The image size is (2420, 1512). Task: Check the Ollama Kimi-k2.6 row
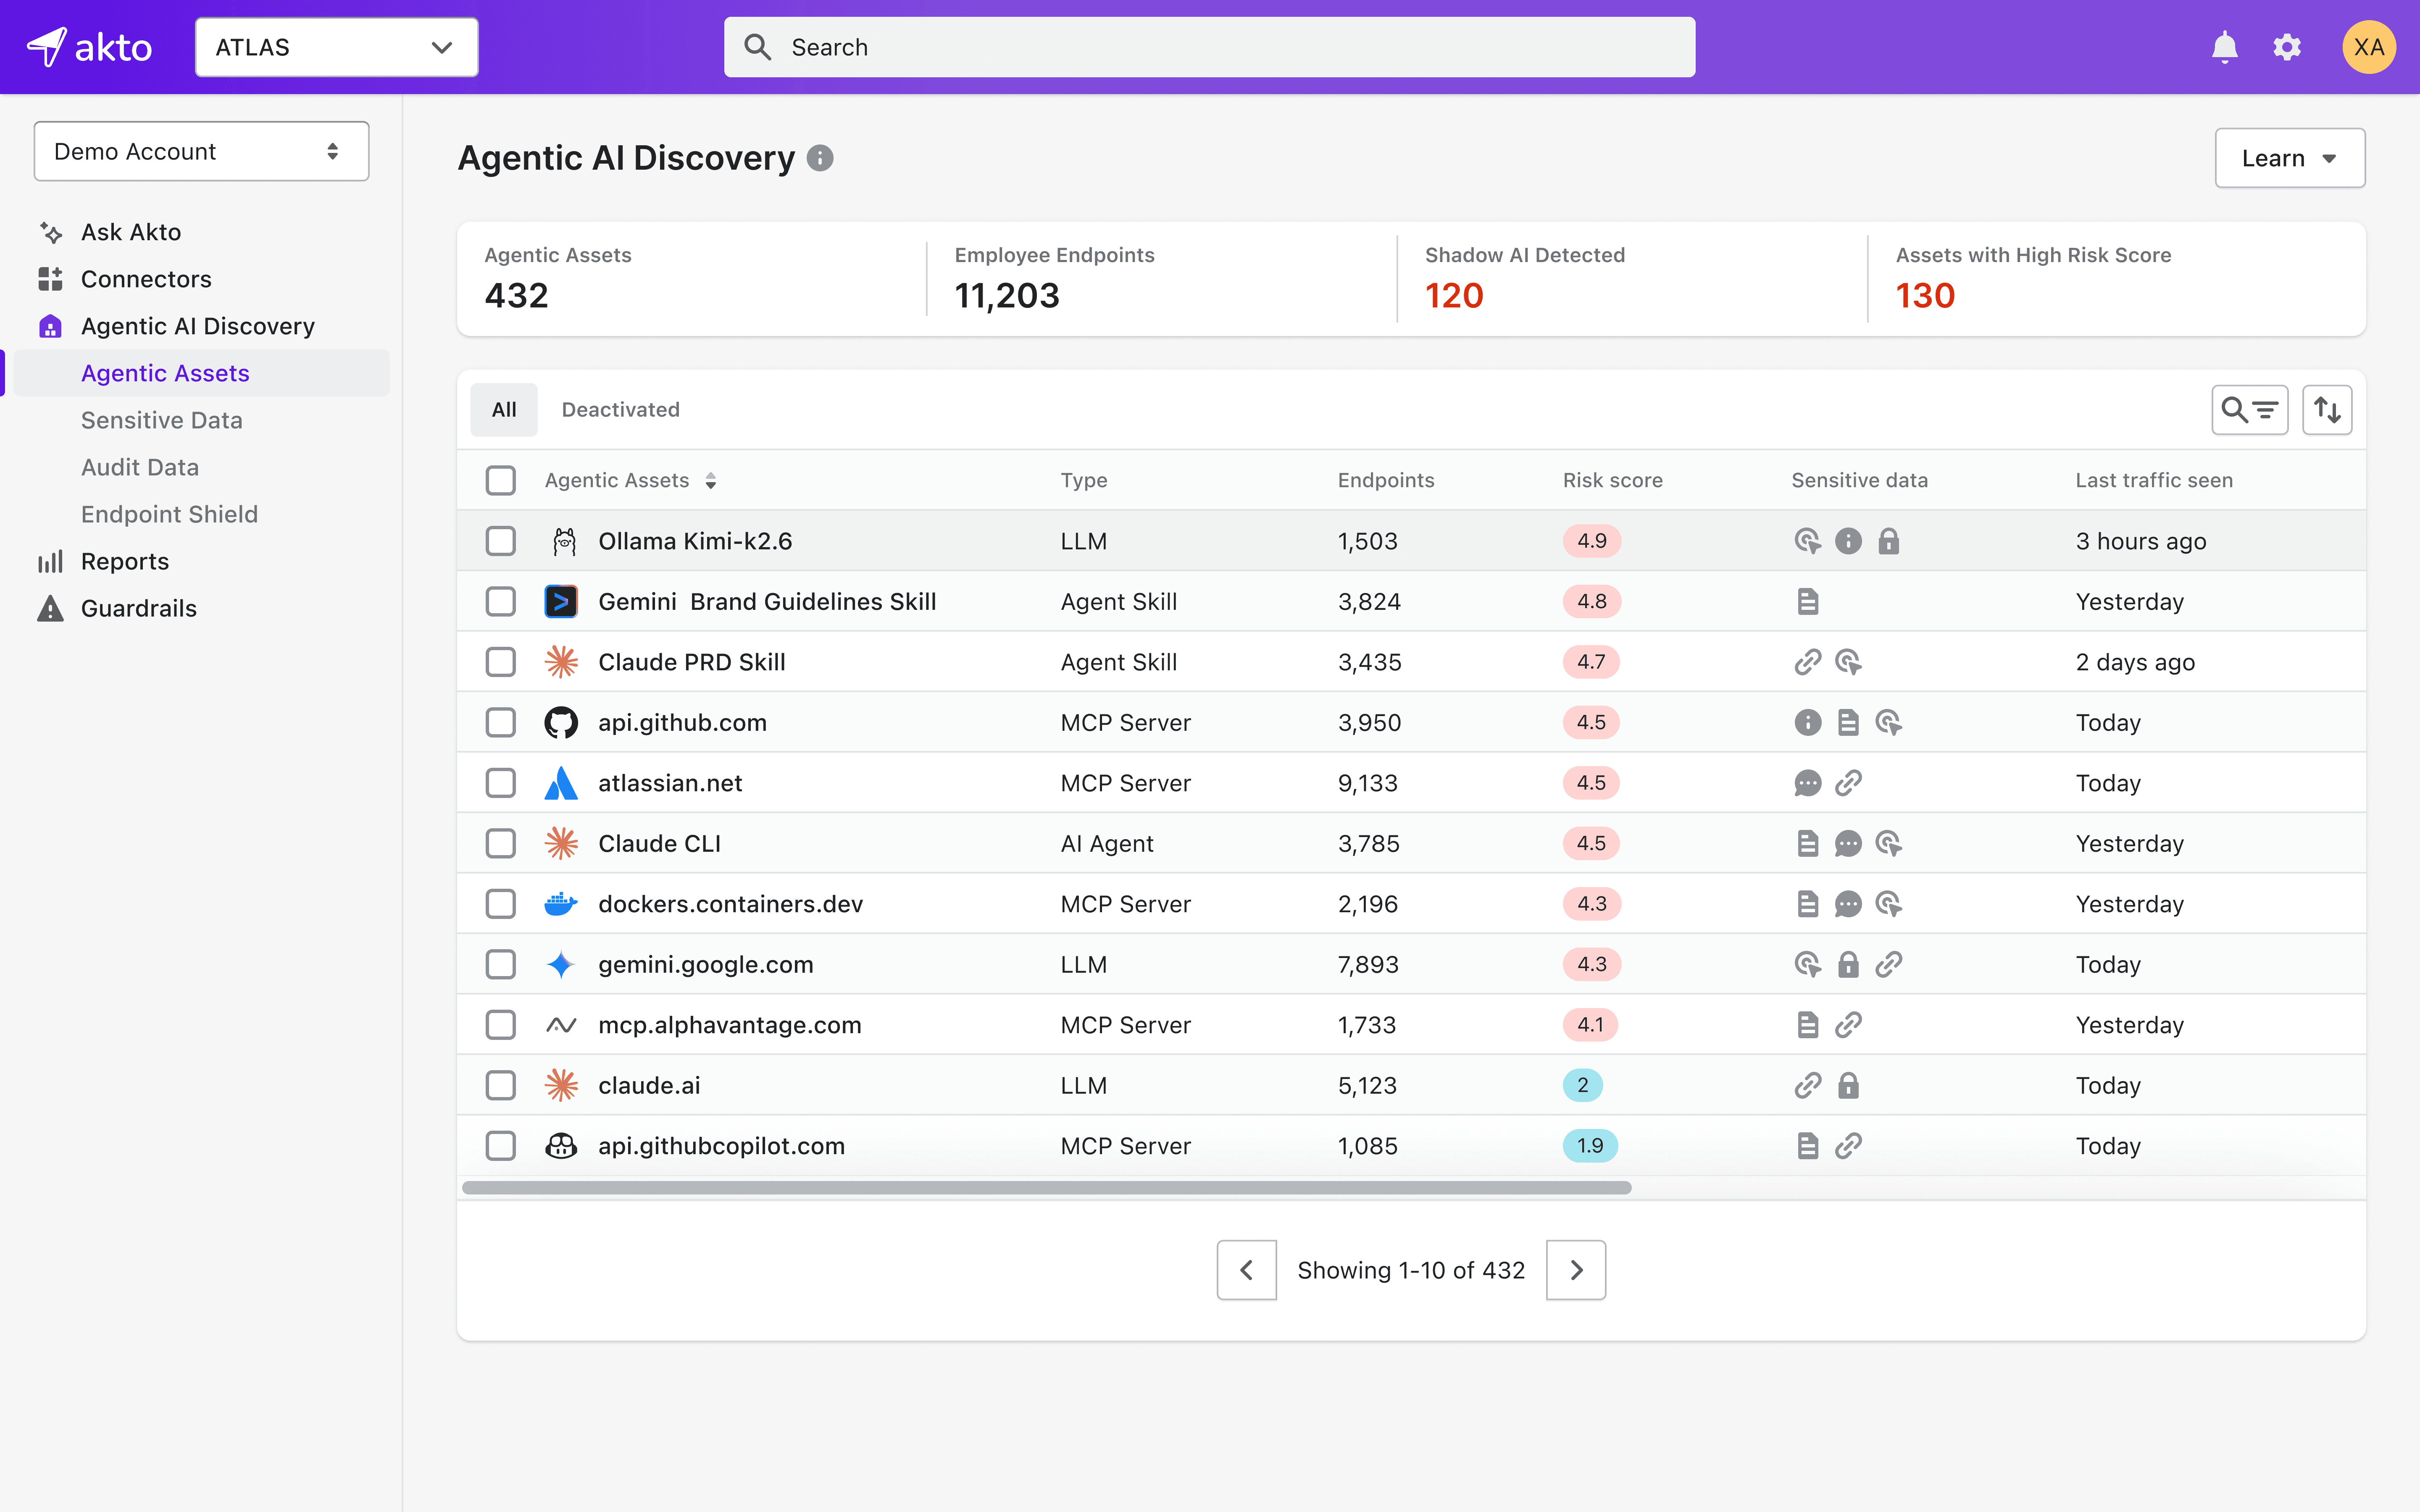(x=500, y=541)
